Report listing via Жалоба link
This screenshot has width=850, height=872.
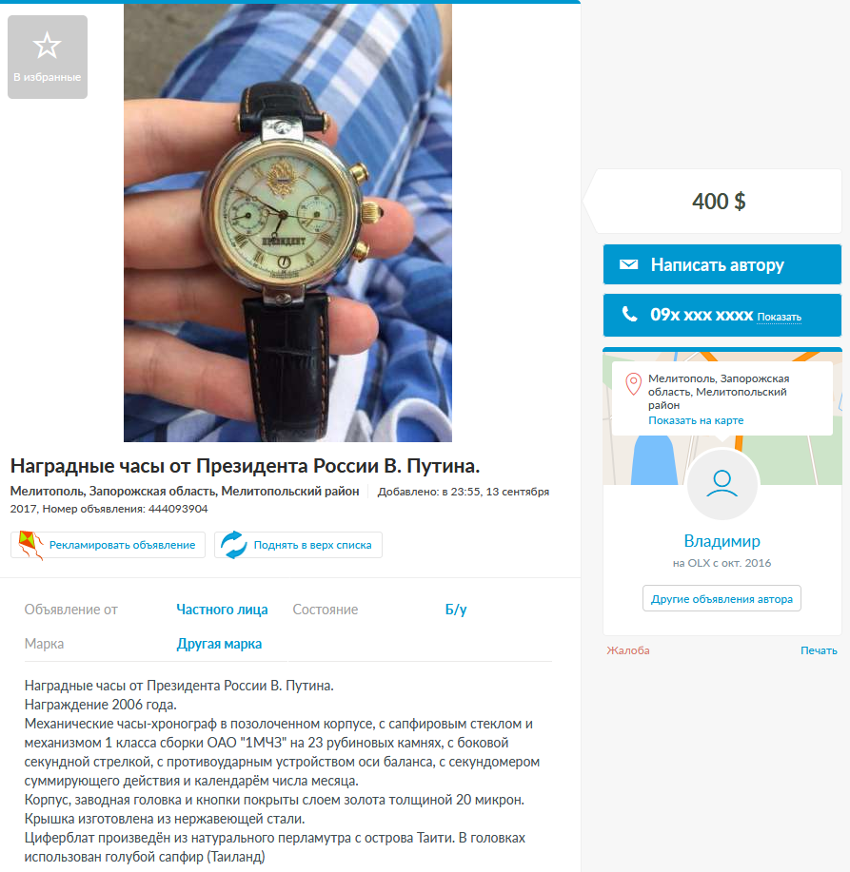[628, 650]
